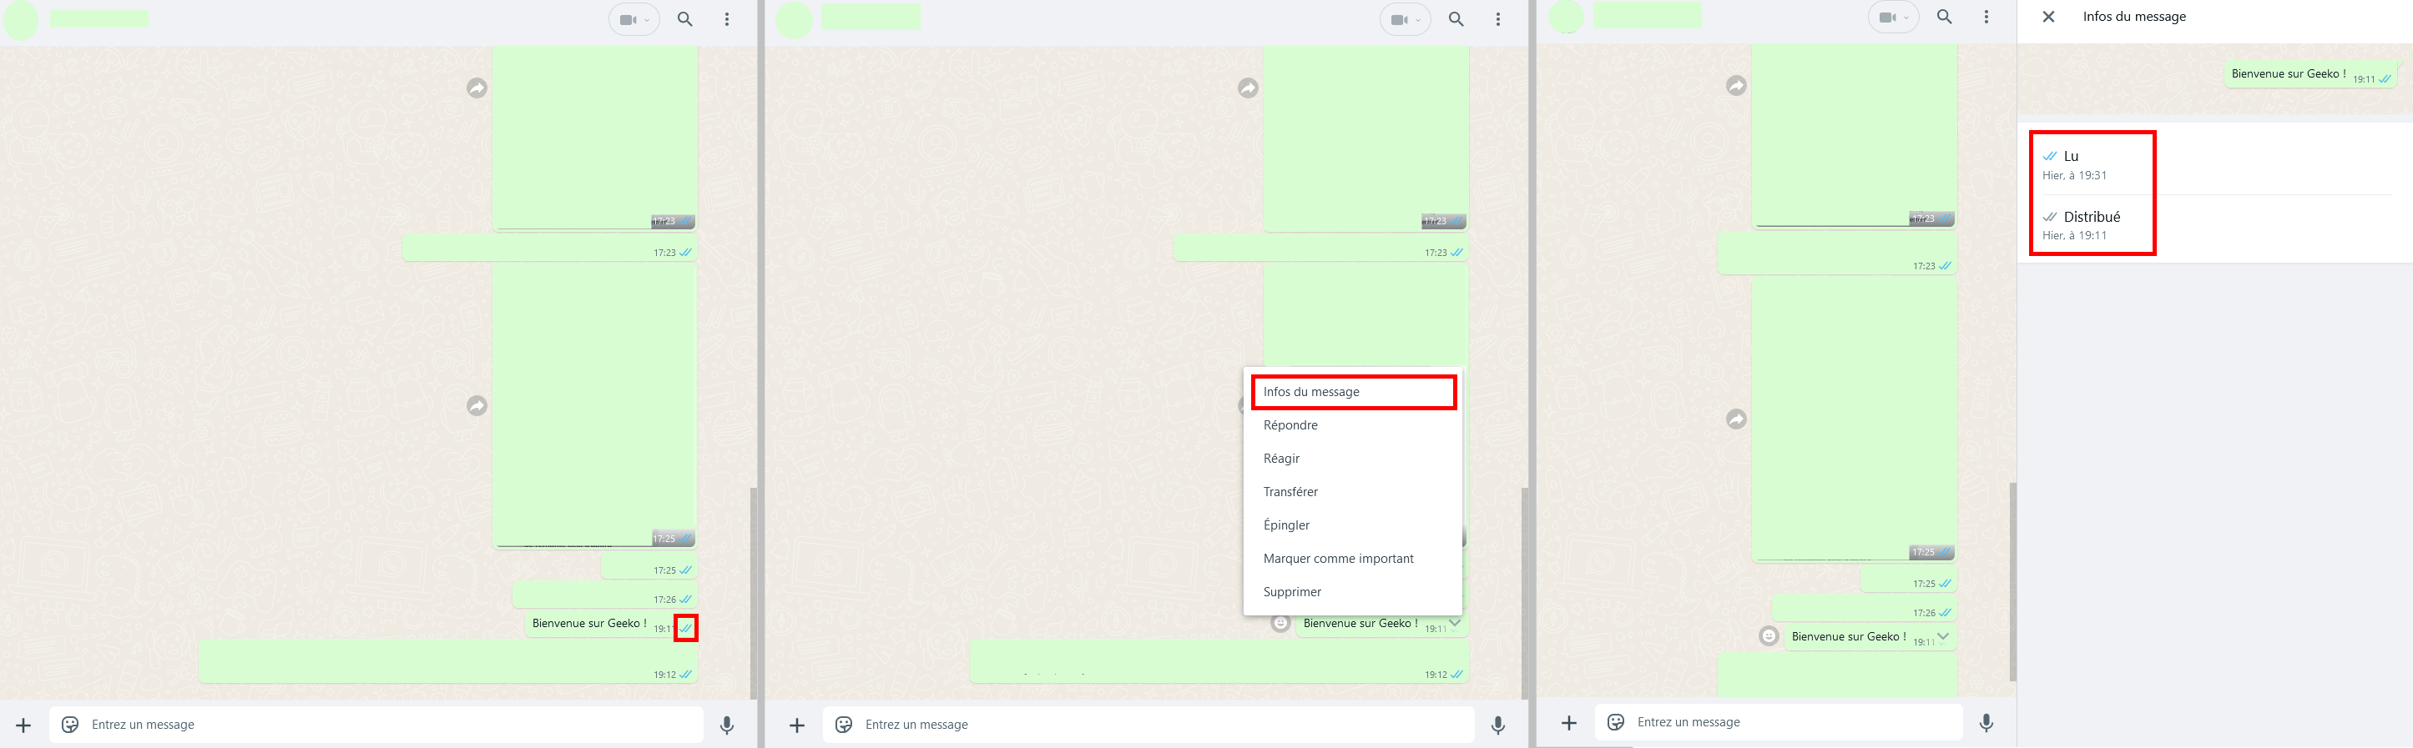Click the chat scrollbar in right window
This screenshot has height=748, width=2413.
tap(2012, 581)
